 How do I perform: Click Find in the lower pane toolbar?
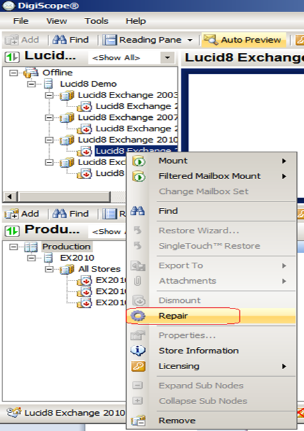pyautogui.click(x=70, y=214)
